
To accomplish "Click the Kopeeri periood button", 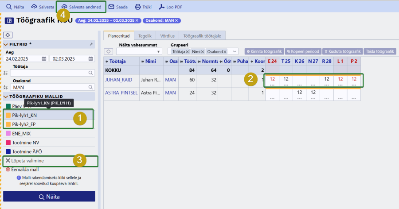I will coord(303,51).
